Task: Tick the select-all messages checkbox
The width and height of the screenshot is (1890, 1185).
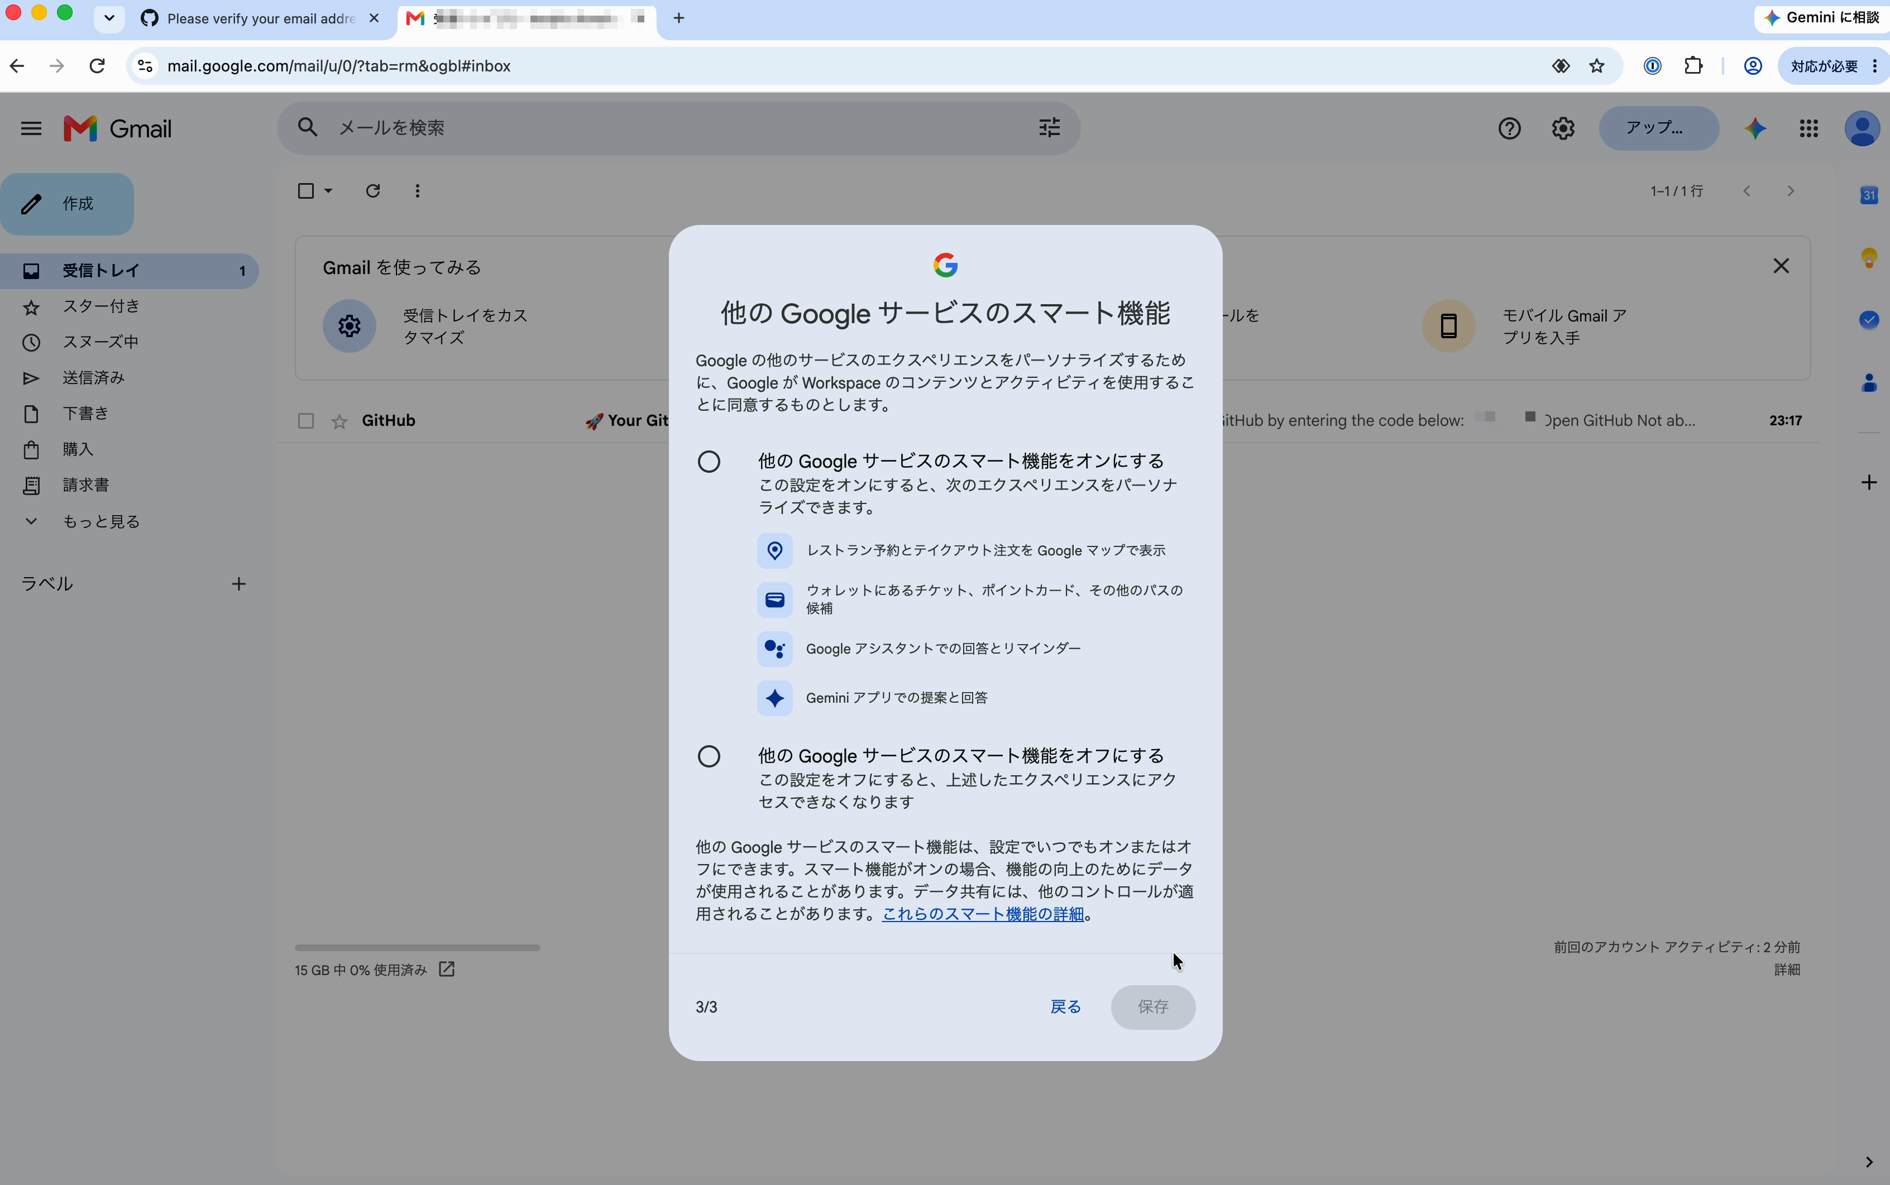Action: click(306, 190)
